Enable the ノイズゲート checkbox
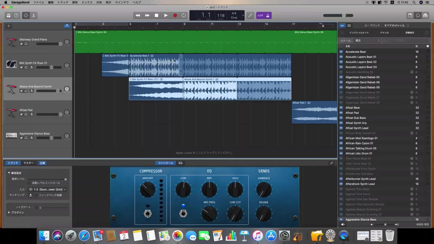The width and height of the screenshot is (434, 244). coord(36,207)
